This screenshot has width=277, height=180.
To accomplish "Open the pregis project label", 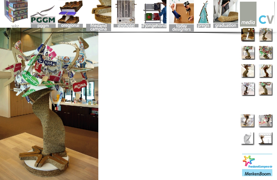I will point(204,25).
